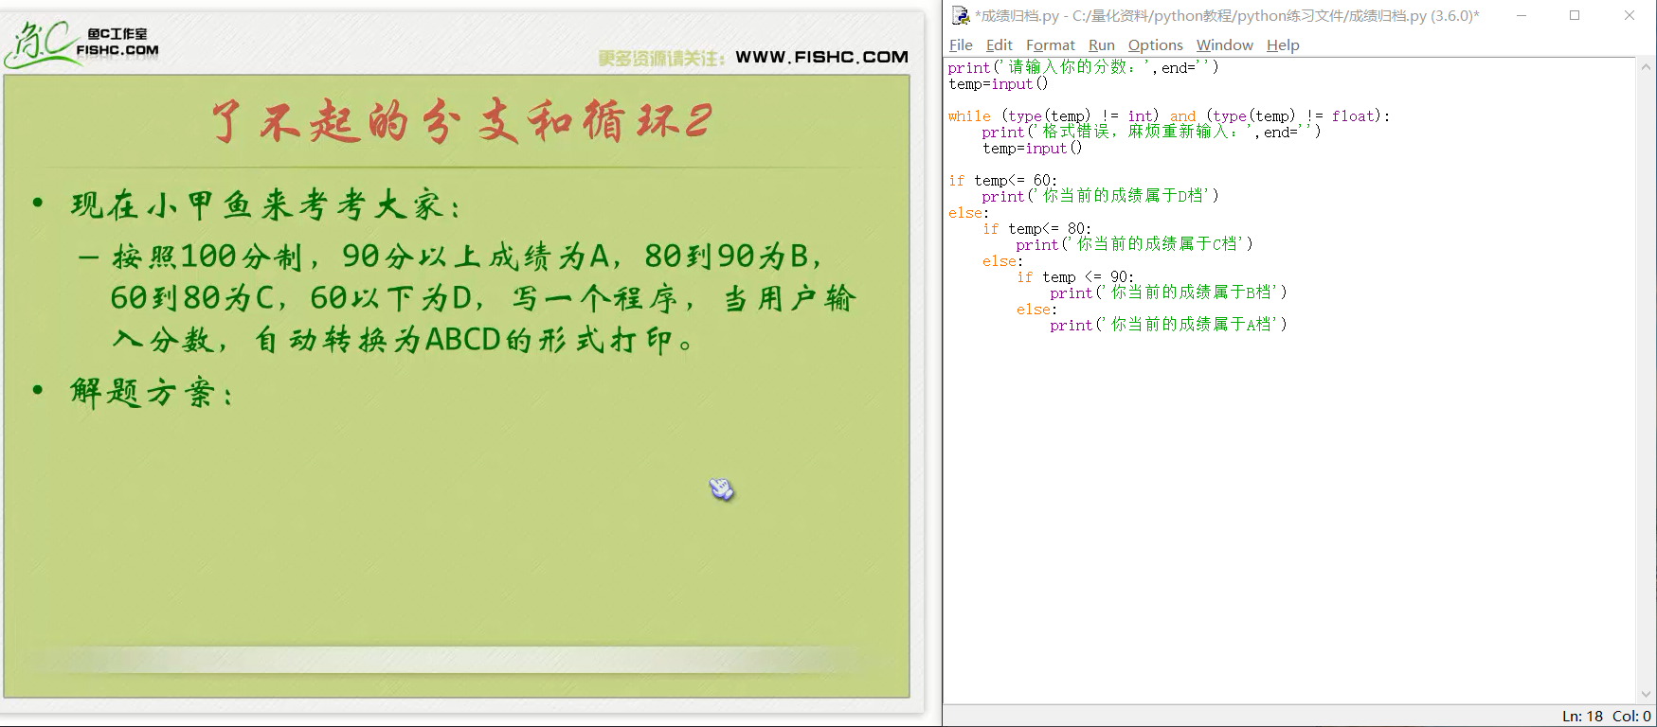Open the Help menu

click(x=1283, y=44)
